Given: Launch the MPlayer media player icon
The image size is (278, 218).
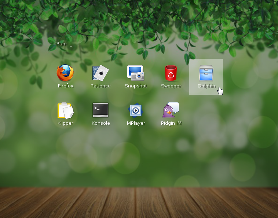Looking at the screenshot, I should [136, 110].
